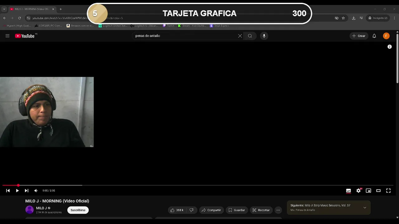
Task: Open the Stripe Express bookmark
Action: [x=220, y=26]
